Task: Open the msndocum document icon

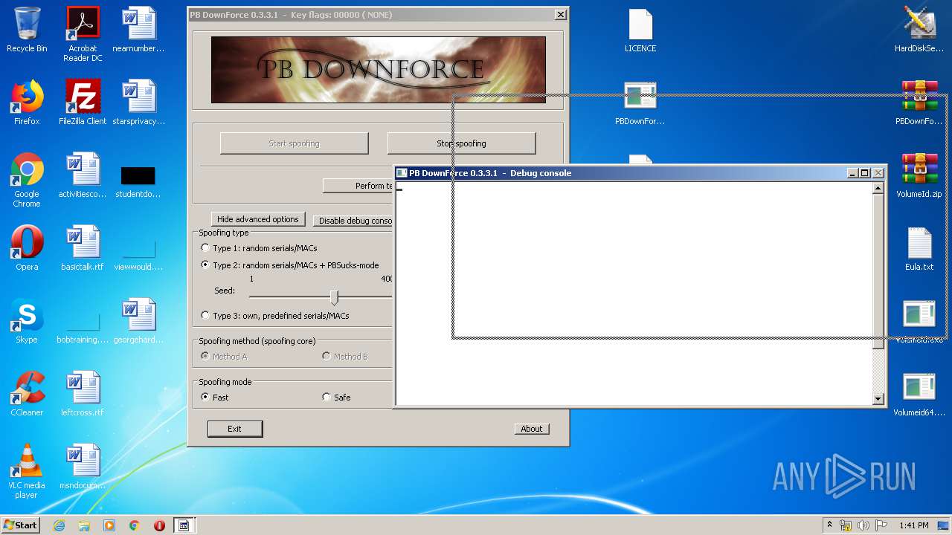Action: tap(83, 467)
